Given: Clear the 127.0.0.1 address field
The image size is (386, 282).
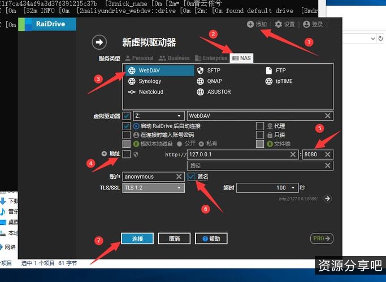Looking at the screenshot, I should [x=293, y=155].
